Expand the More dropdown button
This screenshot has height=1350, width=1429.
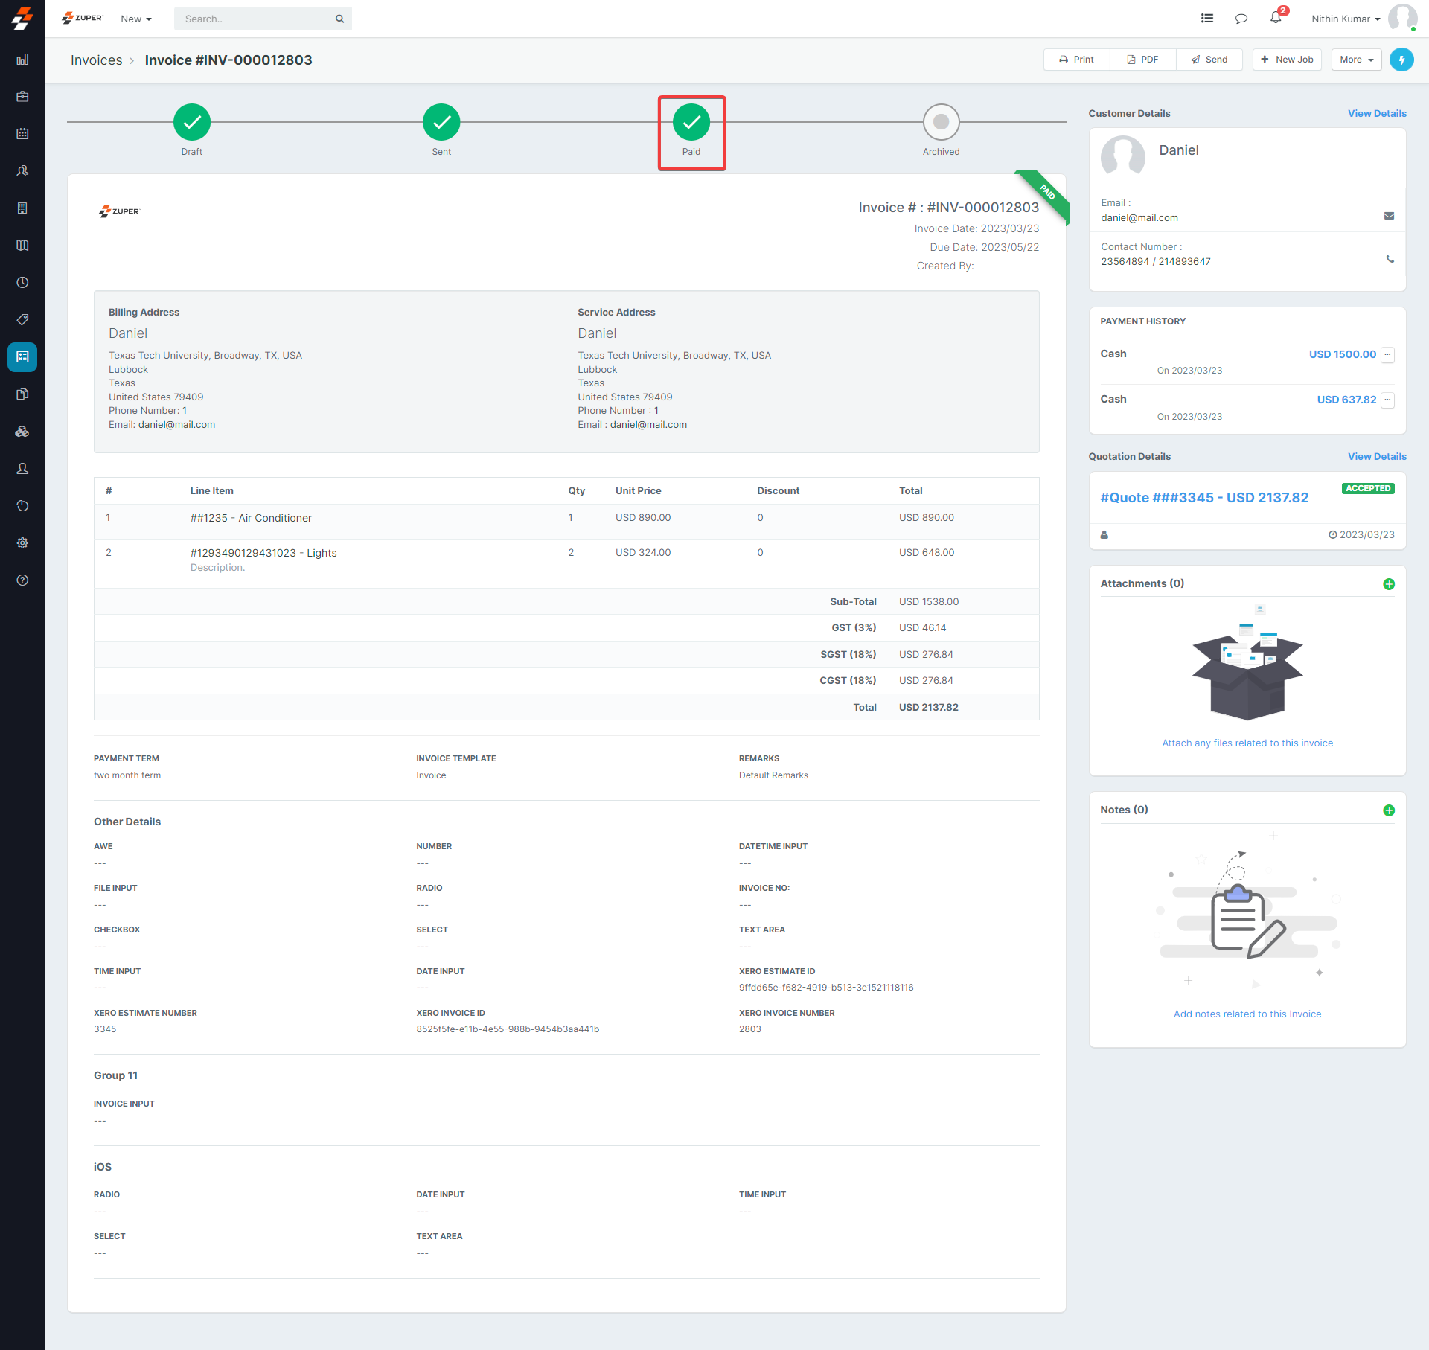tap(1356, 60)
